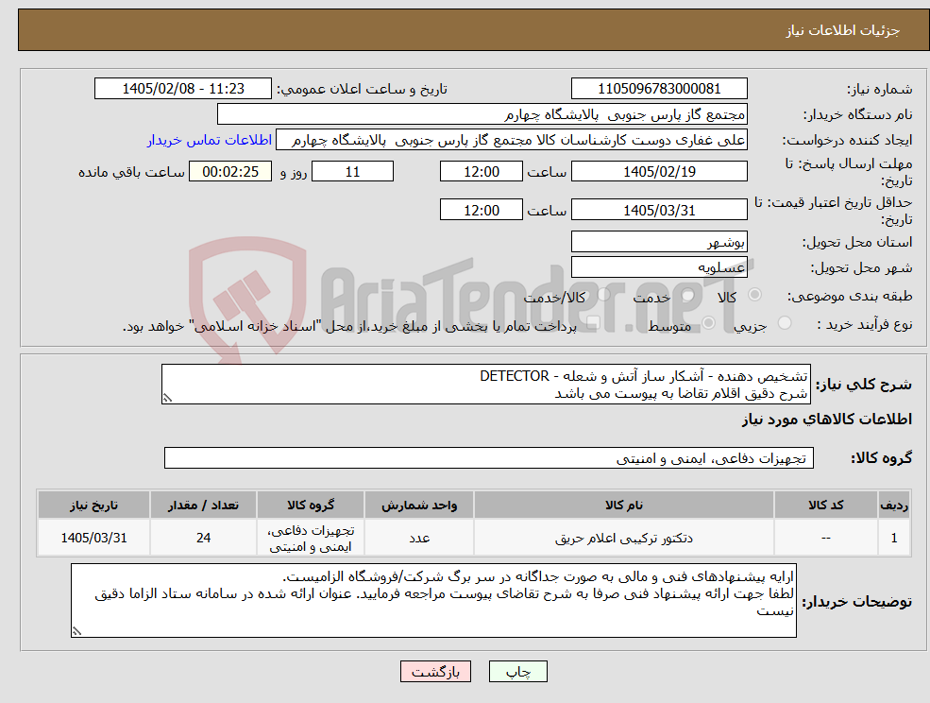Click the تعداد / مقدار column header
The width and height of the screenshot is (930, 703).
[203, 506]
